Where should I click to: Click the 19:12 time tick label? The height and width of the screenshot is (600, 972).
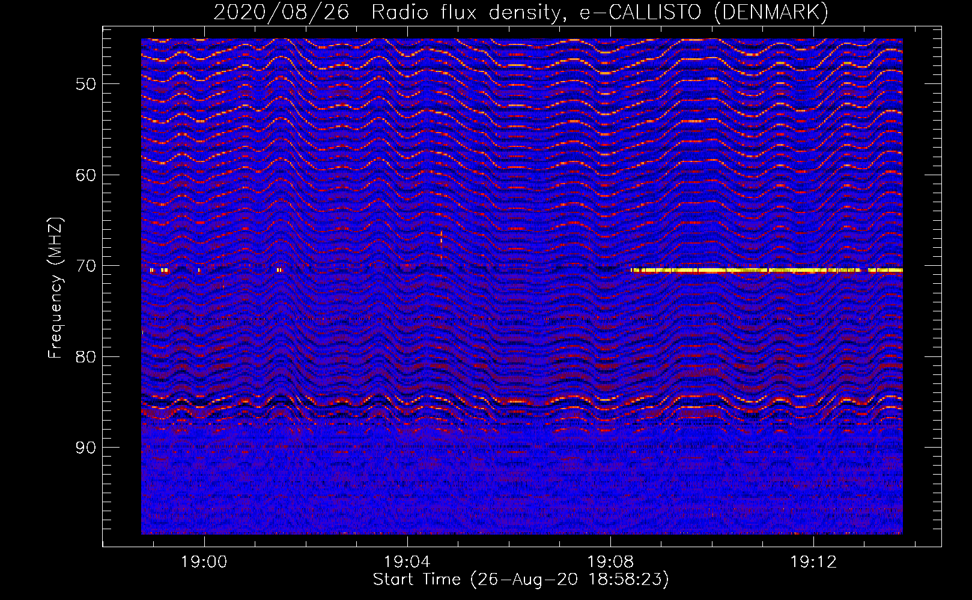[x=813, y=562]
